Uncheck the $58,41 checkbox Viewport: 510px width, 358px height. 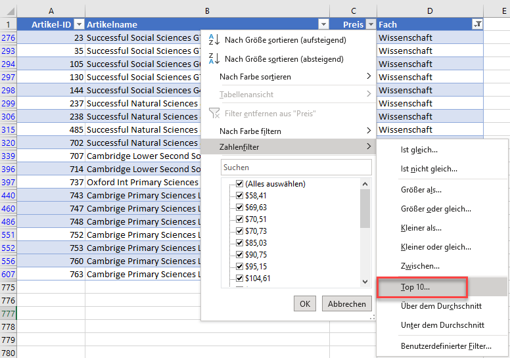pos(240,195)
